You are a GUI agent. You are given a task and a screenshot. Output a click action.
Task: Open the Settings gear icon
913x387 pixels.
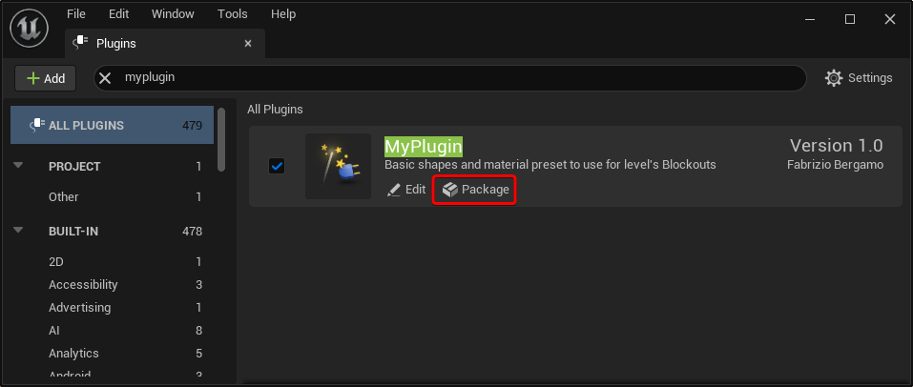click(x=834, y=78)
